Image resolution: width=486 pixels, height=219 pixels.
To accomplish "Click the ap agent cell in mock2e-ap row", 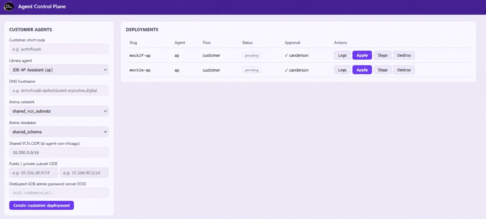I will [177, 70].
